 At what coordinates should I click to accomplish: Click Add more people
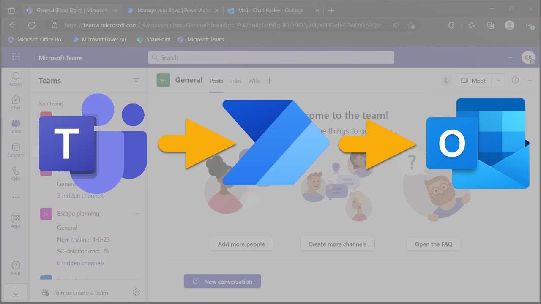pos(241,244)
